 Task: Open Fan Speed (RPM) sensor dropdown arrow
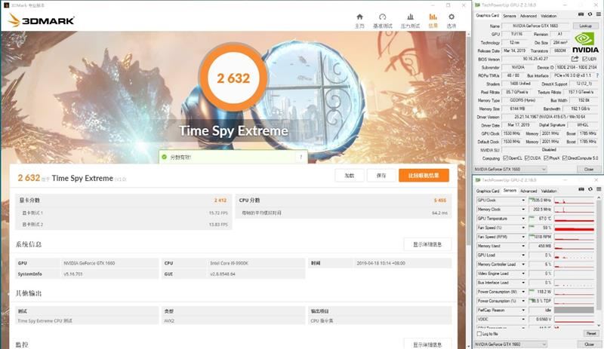click(x=523, y=237)
